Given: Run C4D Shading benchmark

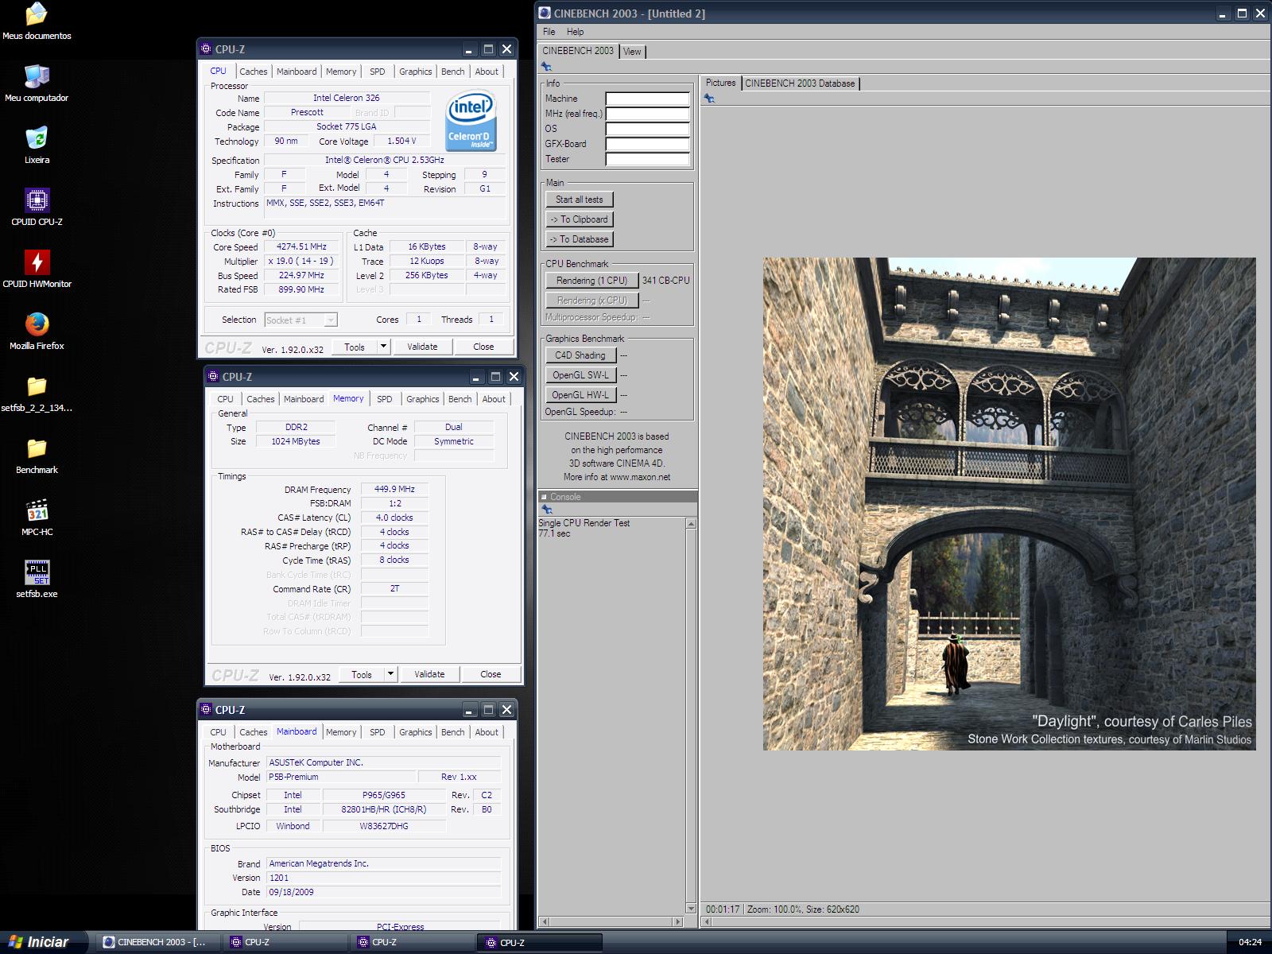Looking at the screenshot, I should [x=580, y=355].
